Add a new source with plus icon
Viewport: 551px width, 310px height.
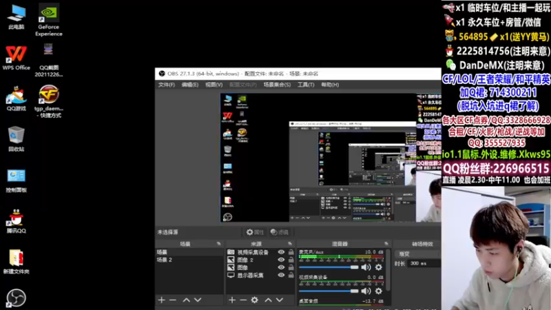pos(232,300)
